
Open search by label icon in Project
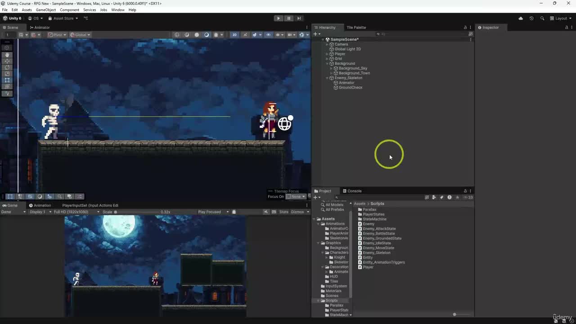(x=441, y=197)
